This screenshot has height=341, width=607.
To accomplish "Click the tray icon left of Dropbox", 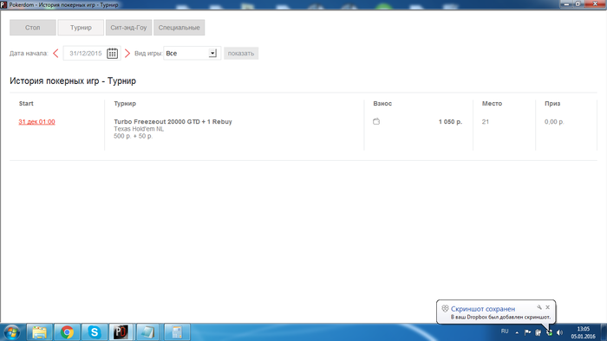I will (538, 332).
